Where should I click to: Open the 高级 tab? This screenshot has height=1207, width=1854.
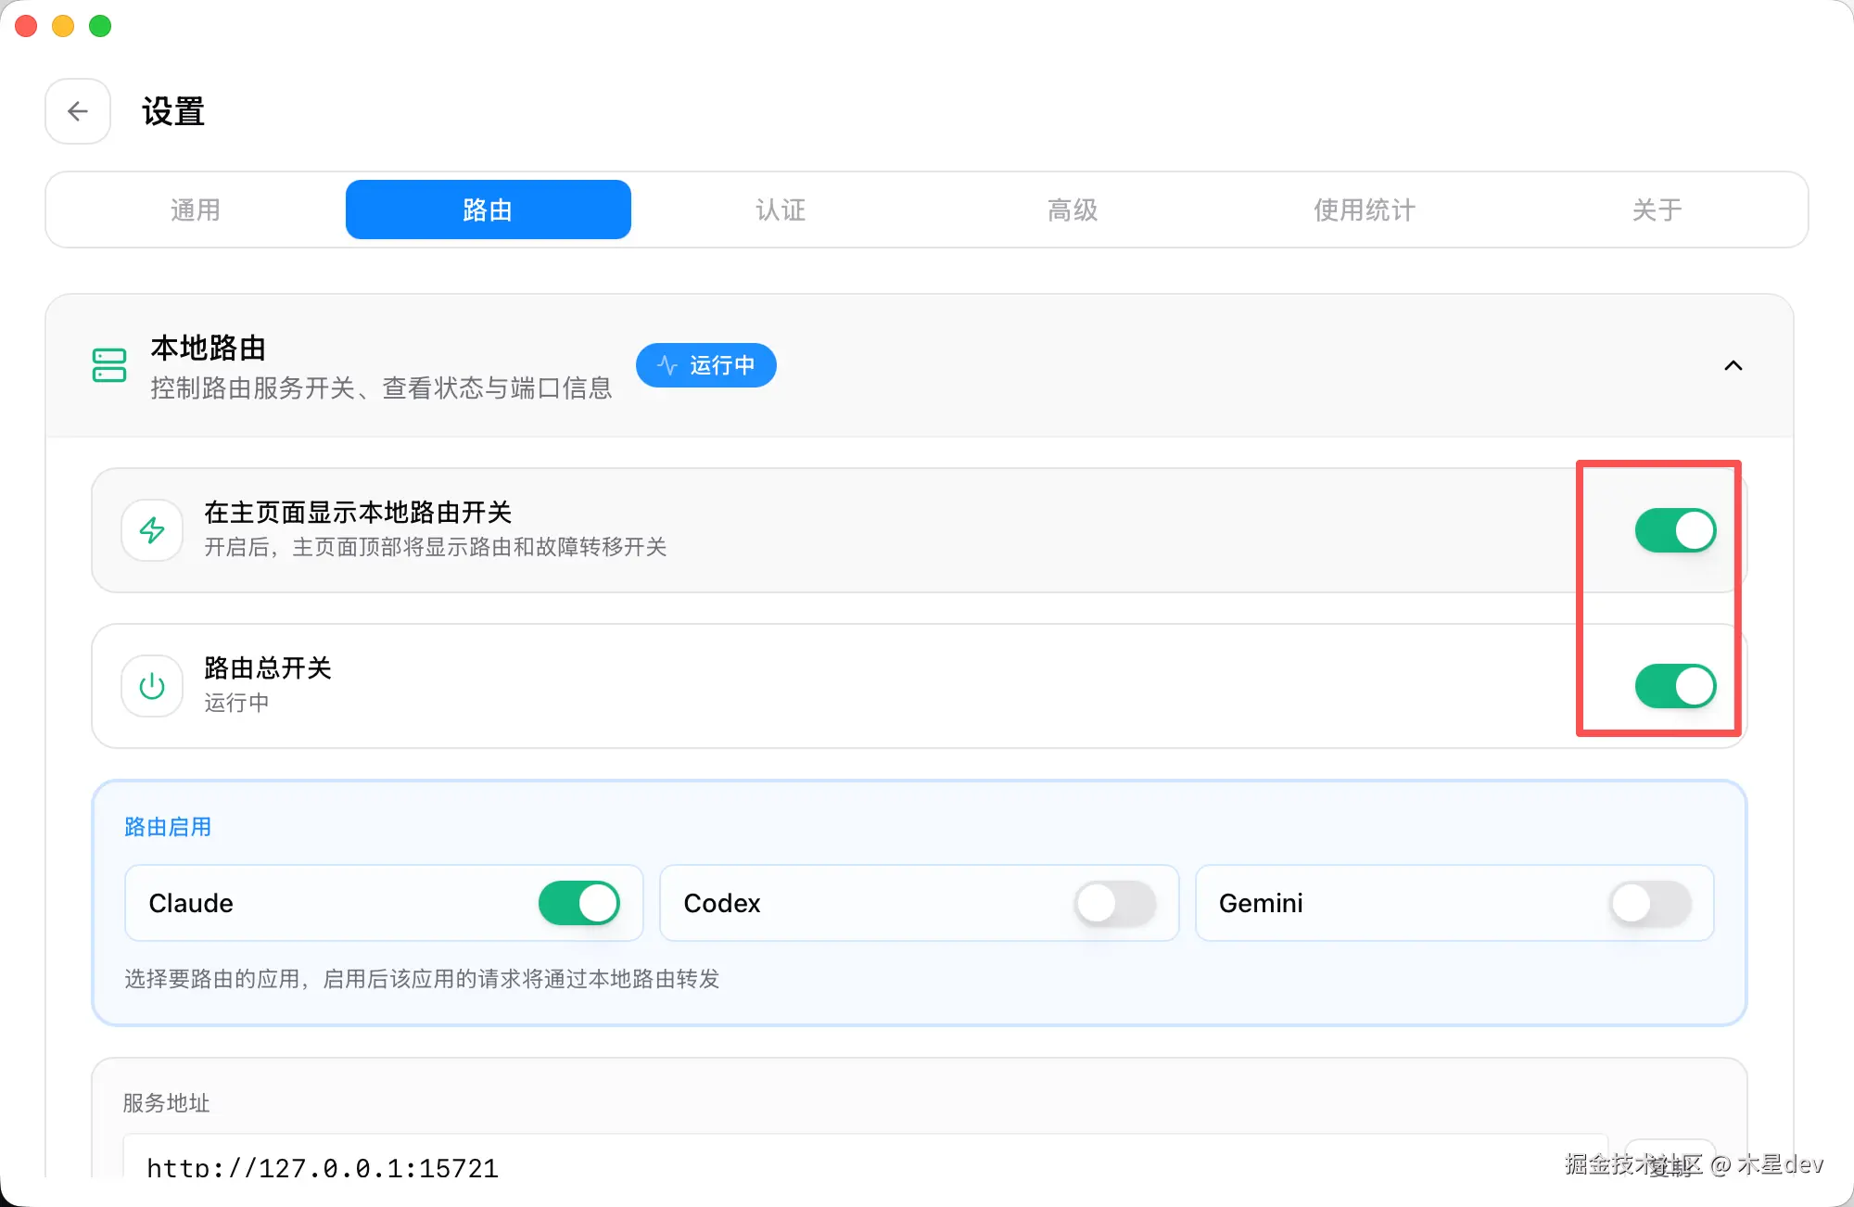point(1073,210)
